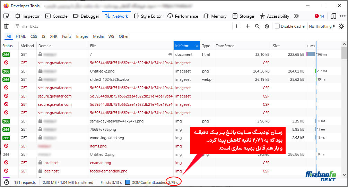Select Untitled-2.png imageset request
Image resolution: width=348 pixels, height=187 pixels.
[x=171, y=71]
